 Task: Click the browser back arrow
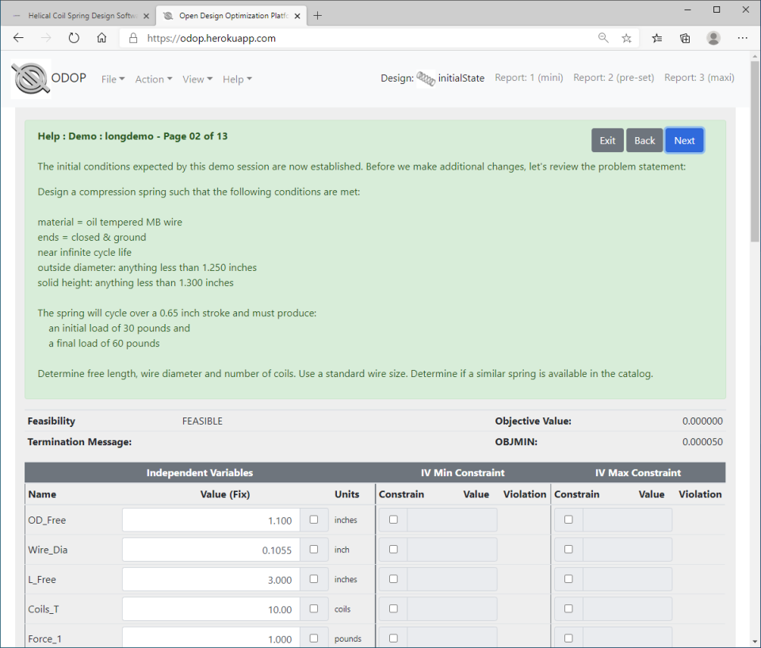pos(18,37)
